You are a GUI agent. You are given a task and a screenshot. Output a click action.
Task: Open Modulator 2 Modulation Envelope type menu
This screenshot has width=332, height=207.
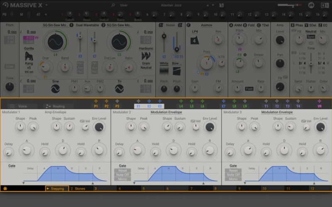pos(166,112)
